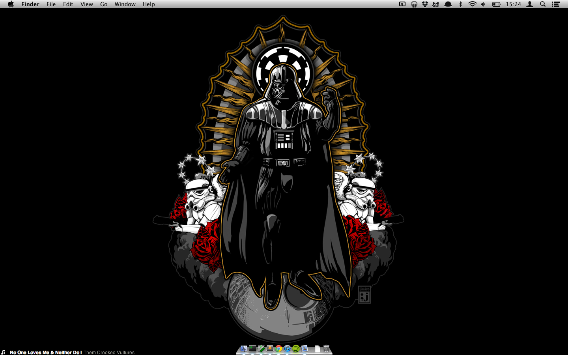Image resolution: width=568 pixels, height=355 pixels.
Task: Open the Window menu
Action: [x=125, y=4]
